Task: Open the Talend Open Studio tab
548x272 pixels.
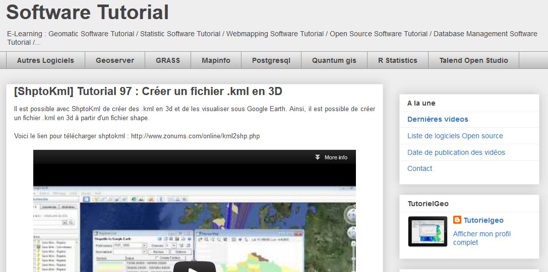Action: click(473, 60)
